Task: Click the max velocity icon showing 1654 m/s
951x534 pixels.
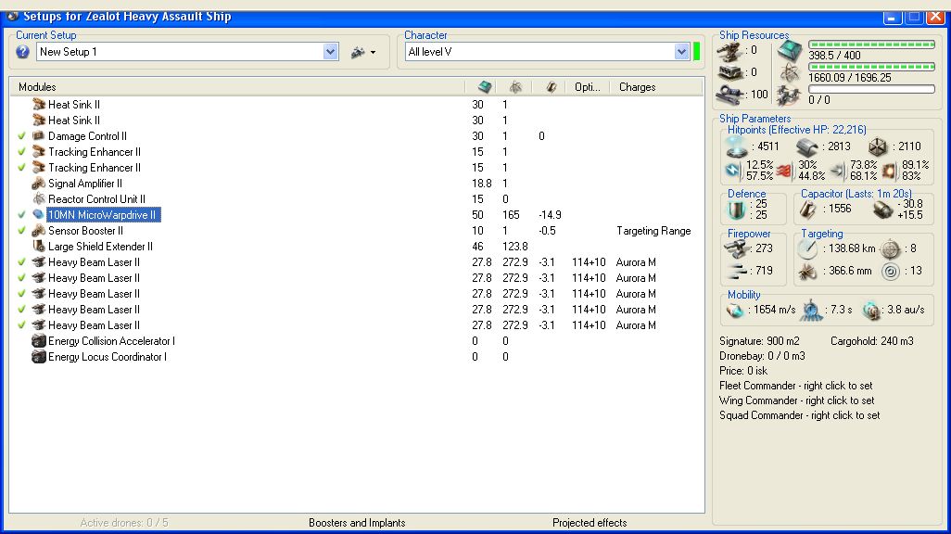Action: (x=735, y=310)
